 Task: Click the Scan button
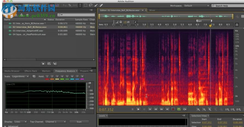pos(79,122)
